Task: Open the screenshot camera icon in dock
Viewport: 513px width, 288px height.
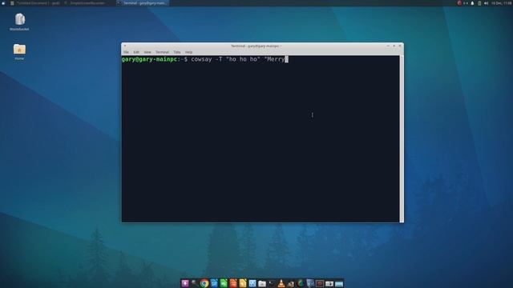Action: pyautogui.click(x=329, y=283)
